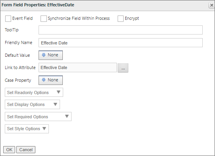Enable the Event Field checkbox

coord(8,19)
